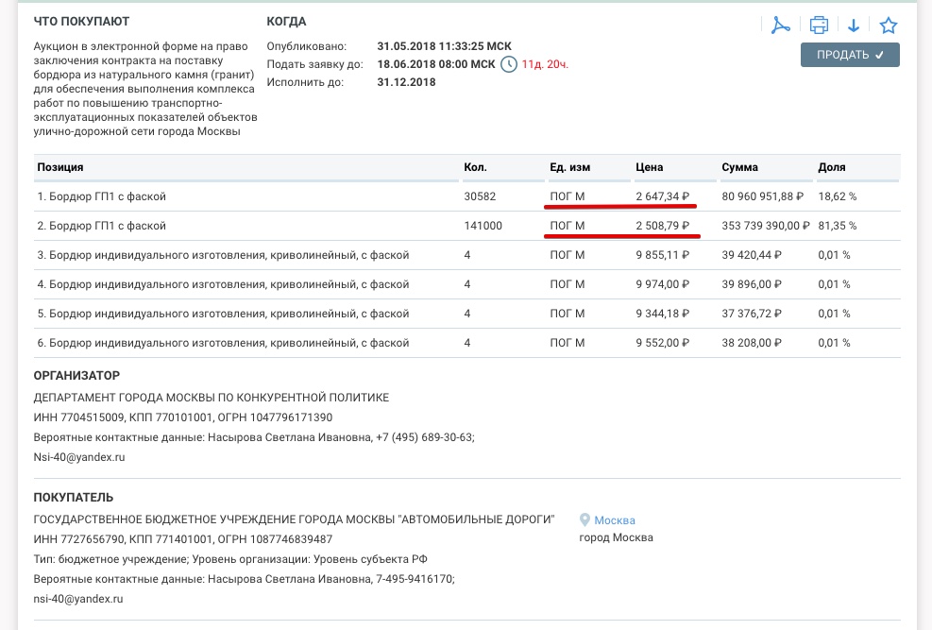Image resolution: width=932 pixels, height=630 pixels.
Task: Click the download arrow icon
Action: coord(854,26)
